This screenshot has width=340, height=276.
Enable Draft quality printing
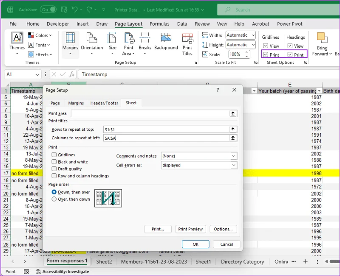[x=54, y=169]
